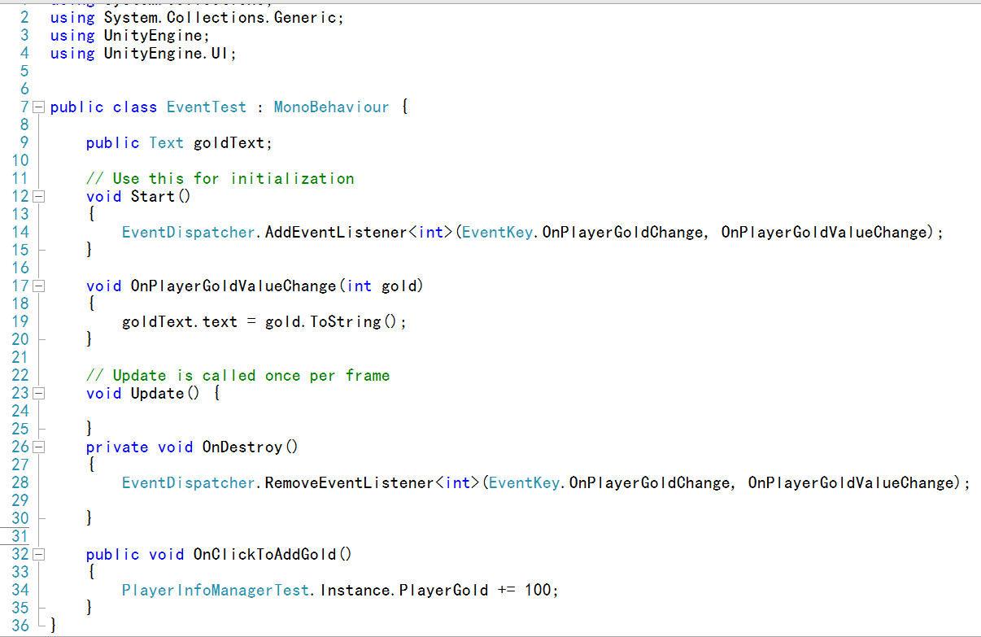
Task: Click 'Instance.PlayerGold' on line 34
Action: 404,591
